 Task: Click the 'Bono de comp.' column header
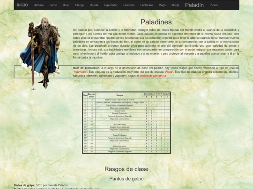(91, 95)
